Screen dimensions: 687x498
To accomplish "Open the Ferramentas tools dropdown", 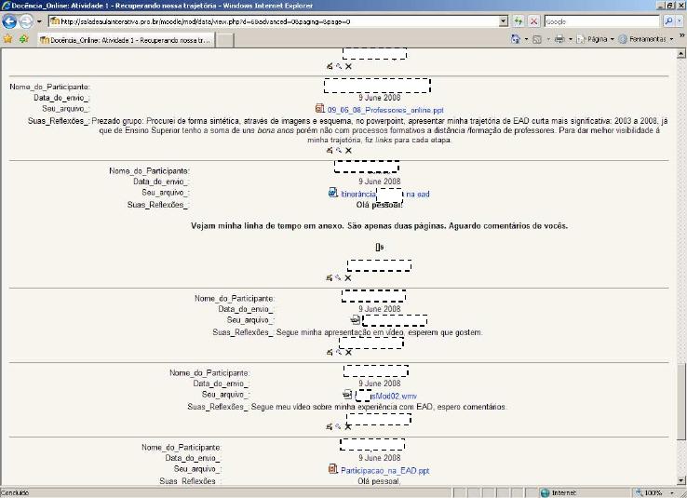I will 672,39.
